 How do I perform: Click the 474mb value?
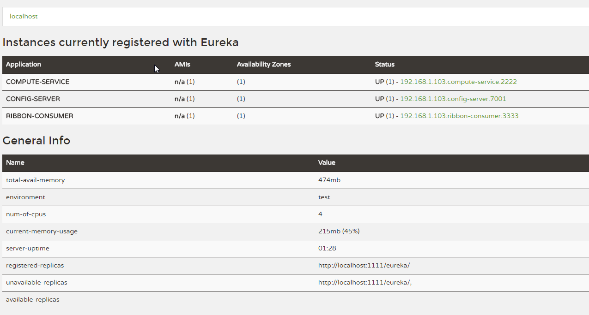pos(329,180)
